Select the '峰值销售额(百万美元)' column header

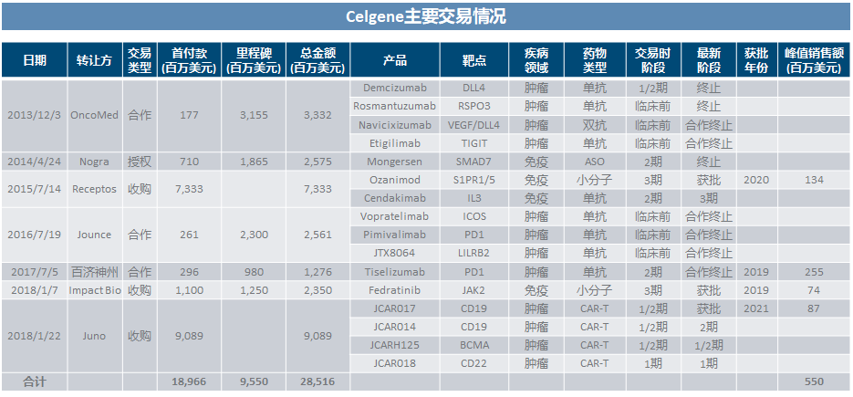coord(814,60)
